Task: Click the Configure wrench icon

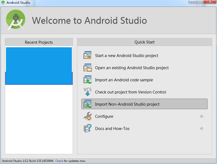Action: click(x=88, y=116)
